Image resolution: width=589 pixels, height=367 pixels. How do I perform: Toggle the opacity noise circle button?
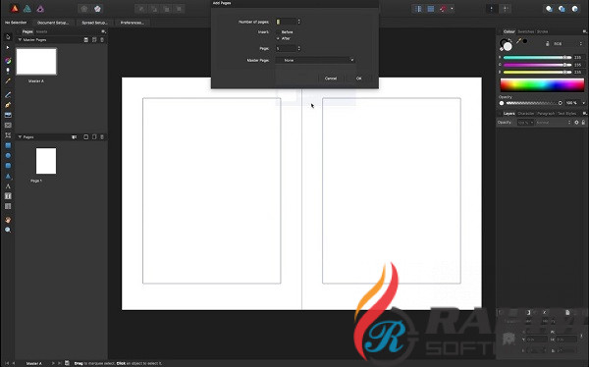[502, 103]
